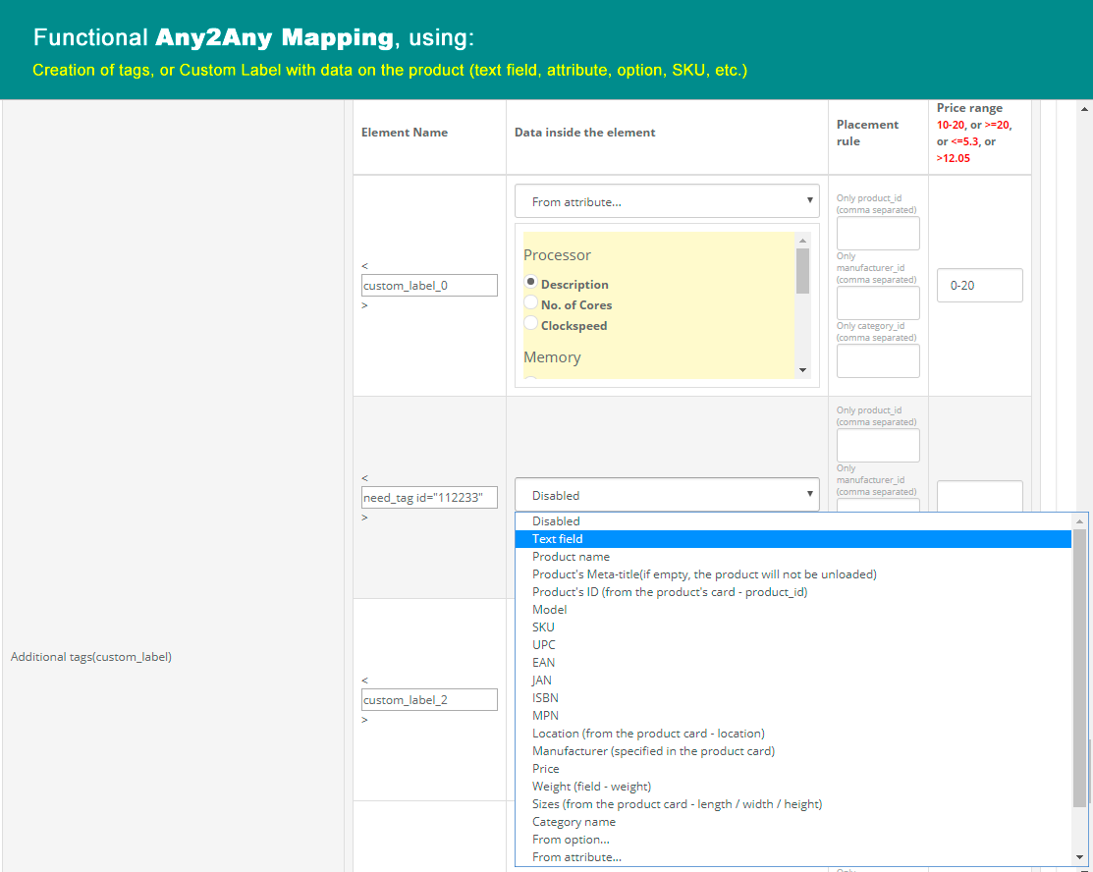Click the 'Processor' attribute group heading
Screen dimensions: 1093x872
tap(557, 255)
